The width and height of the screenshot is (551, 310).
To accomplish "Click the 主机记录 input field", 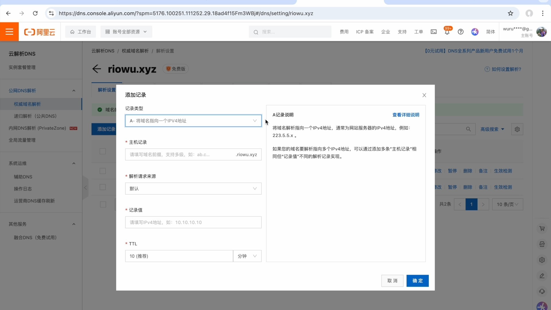I will coord(193,154).
